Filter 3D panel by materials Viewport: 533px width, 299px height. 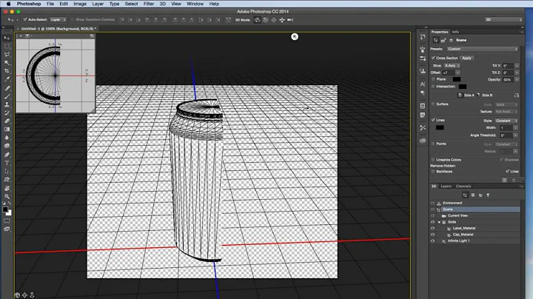coord(480,195)
